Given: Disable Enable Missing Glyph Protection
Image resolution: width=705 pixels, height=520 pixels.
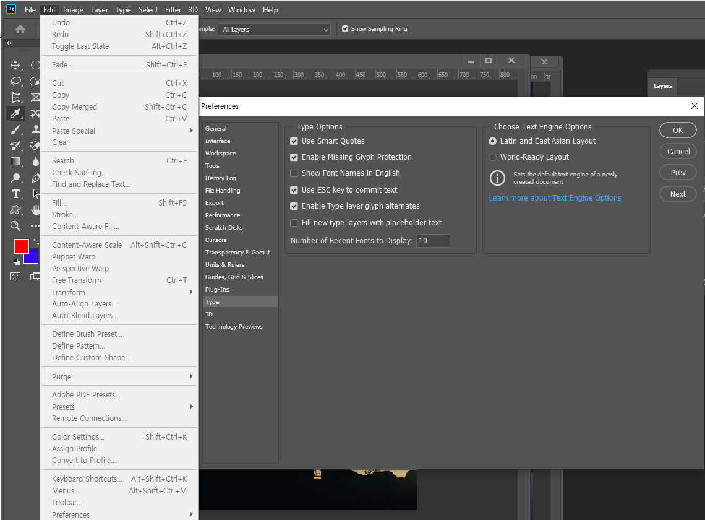Looking at the screenshot, I should coord(294,157).
